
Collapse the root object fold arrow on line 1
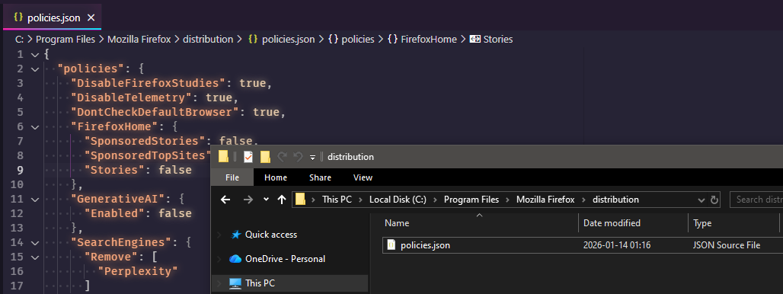(x=34, y=54)
